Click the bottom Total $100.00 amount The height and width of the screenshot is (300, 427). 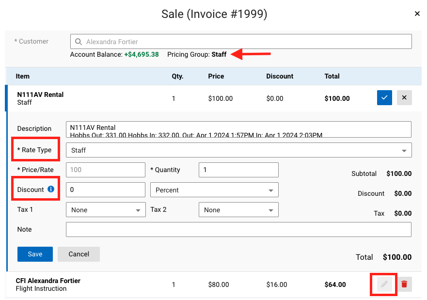(x=397, y=257)
